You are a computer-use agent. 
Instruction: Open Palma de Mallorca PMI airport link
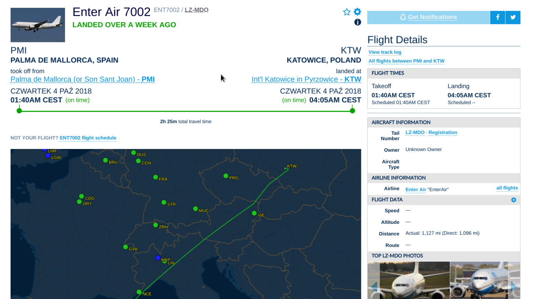(82, 79)
